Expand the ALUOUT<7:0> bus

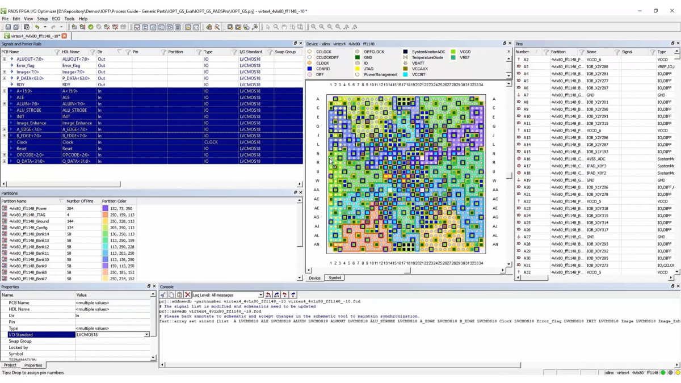tap(5, 59)
